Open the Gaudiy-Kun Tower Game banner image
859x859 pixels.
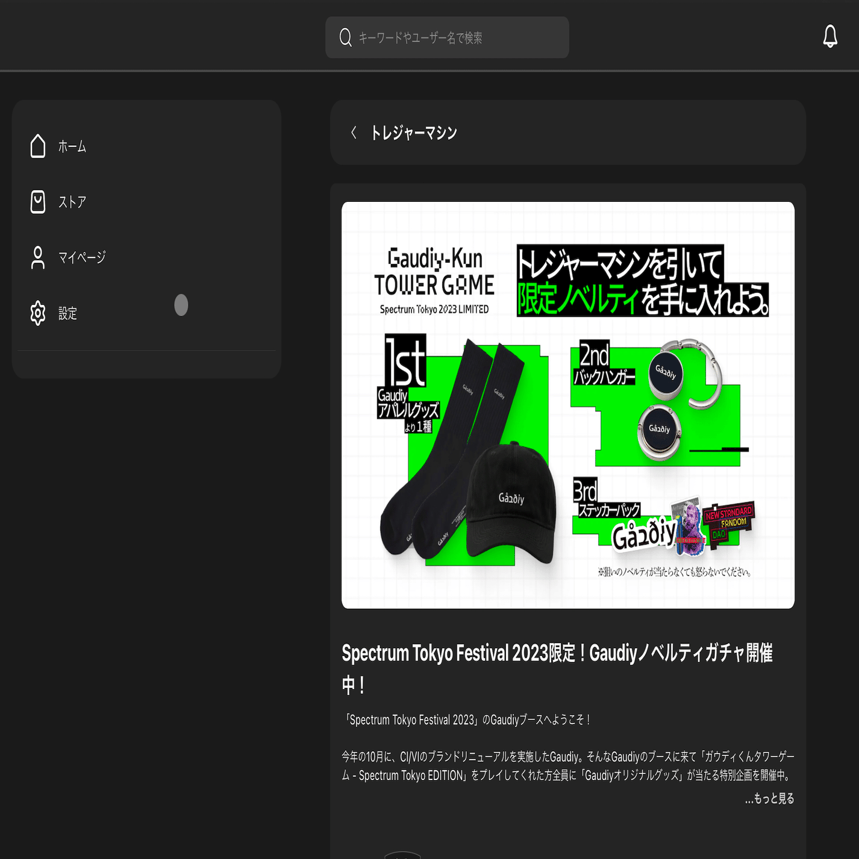click(568, 404)
